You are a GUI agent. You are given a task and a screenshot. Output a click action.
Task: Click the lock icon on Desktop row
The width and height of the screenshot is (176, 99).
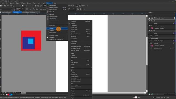[x=174, y=43]
